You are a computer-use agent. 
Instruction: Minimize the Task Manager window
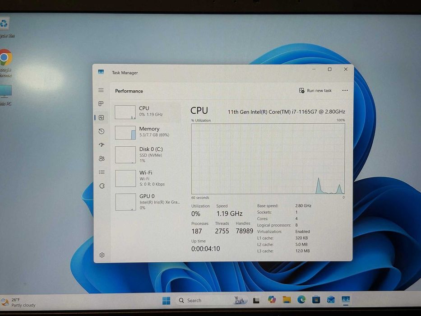coord(314,70)
